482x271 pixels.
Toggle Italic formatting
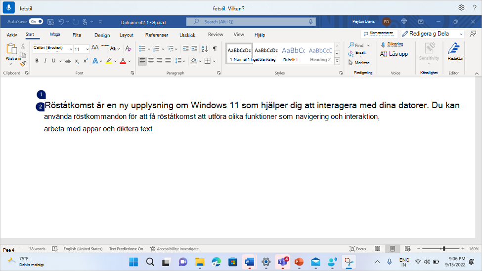tap(45, 61)
